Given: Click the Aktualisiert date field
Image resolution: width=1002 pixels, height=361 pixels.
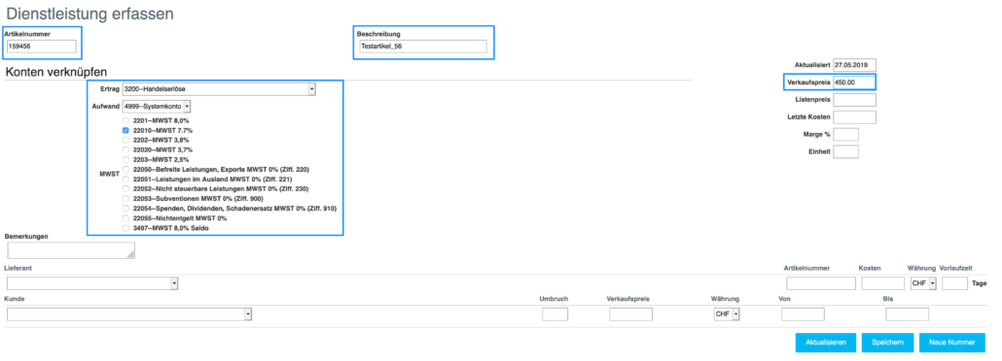Looking at the screenshot, I should coord(854,65).
